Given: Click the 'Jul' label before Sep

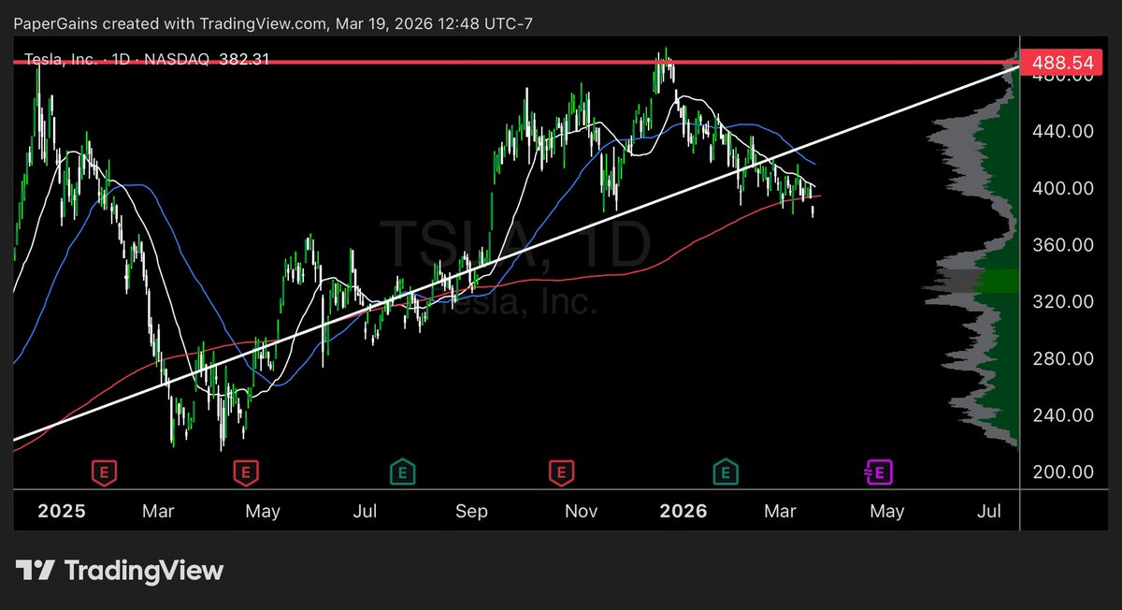Looking at the screenshot, I should pyautogui.click(x=366, y=512).
